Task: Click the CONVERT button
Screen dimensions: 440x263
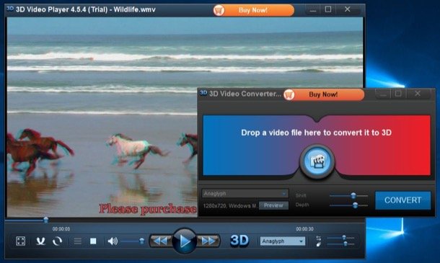Action: [403, 200]
